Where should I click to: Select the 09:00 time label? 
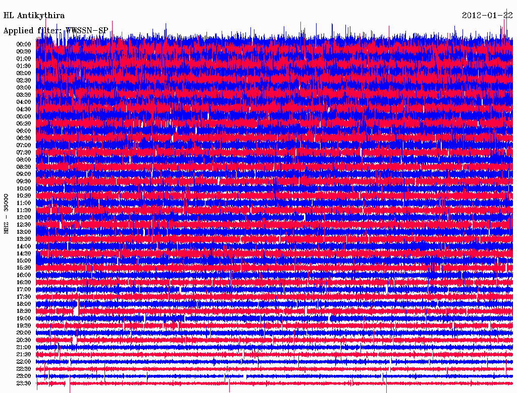[x=24, y=174]
